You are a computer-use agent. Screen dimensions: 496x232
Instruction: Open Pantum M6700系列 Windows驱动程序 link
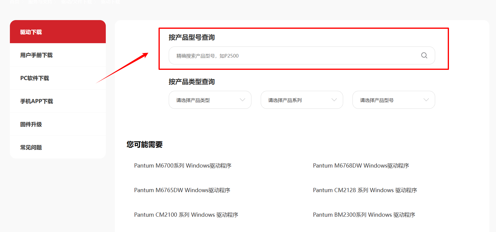(183, 165)
